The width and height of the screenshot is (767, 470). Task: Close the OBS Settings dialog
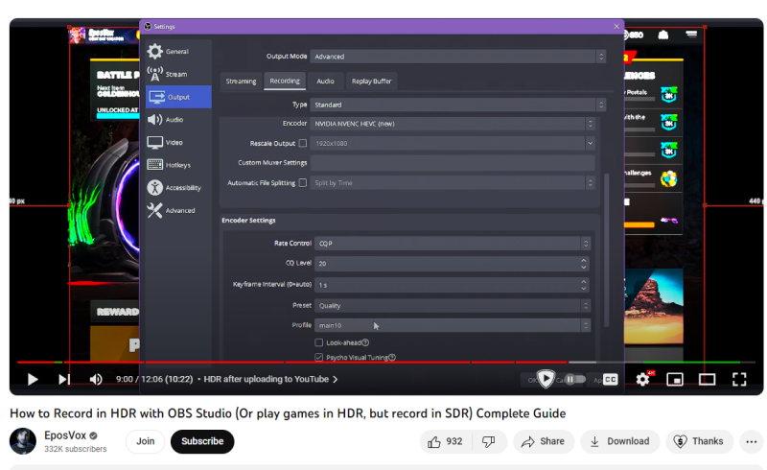616,27
